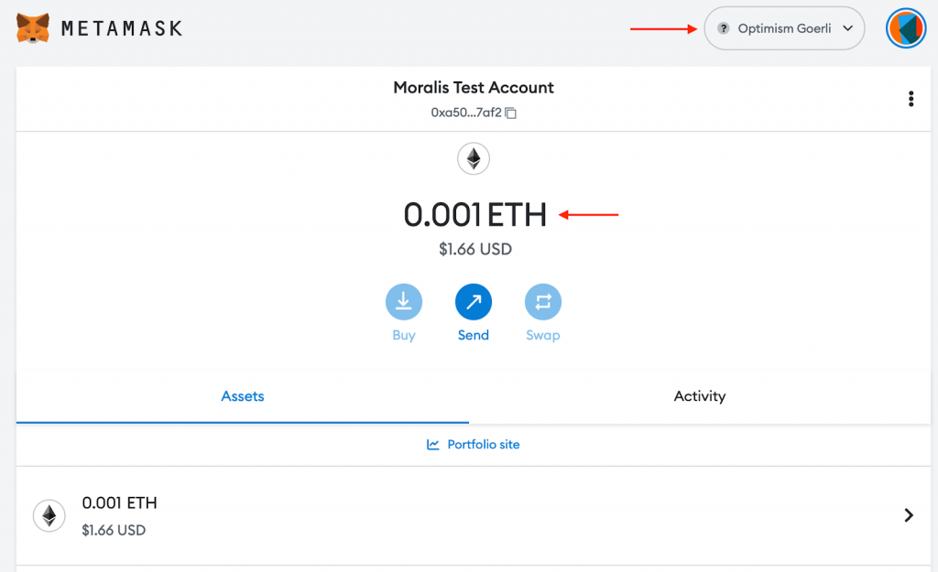Open the Portfolio site link

474,445
